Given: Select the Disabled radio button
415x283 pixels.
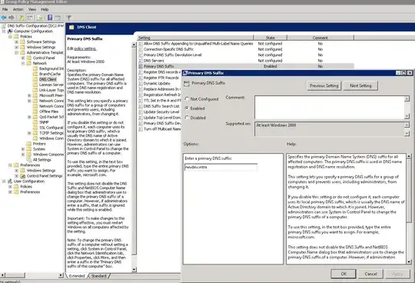Looking at the screenshot, I should [187, 118].
